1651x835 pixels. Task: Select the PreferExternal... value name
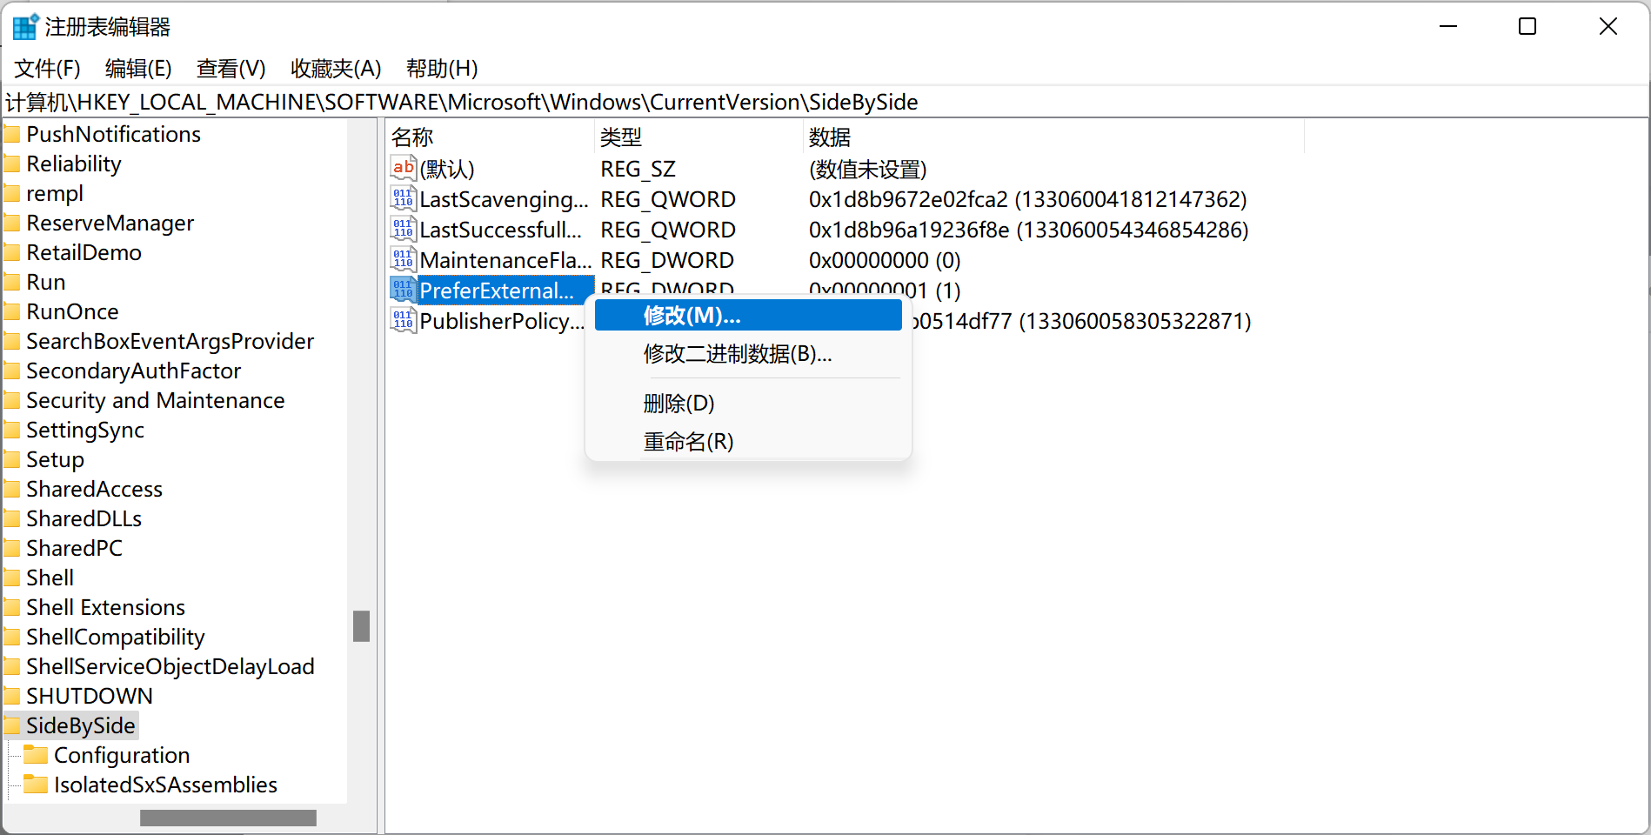pos(498,291)
